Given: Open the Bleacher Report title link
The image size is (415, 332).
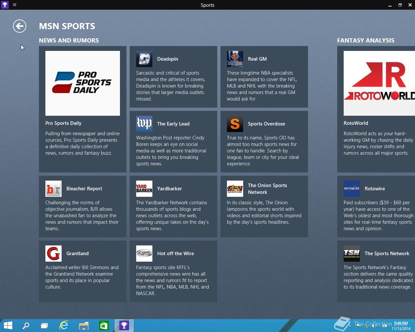Looking at the screenshot, I should tap(84, 189).
